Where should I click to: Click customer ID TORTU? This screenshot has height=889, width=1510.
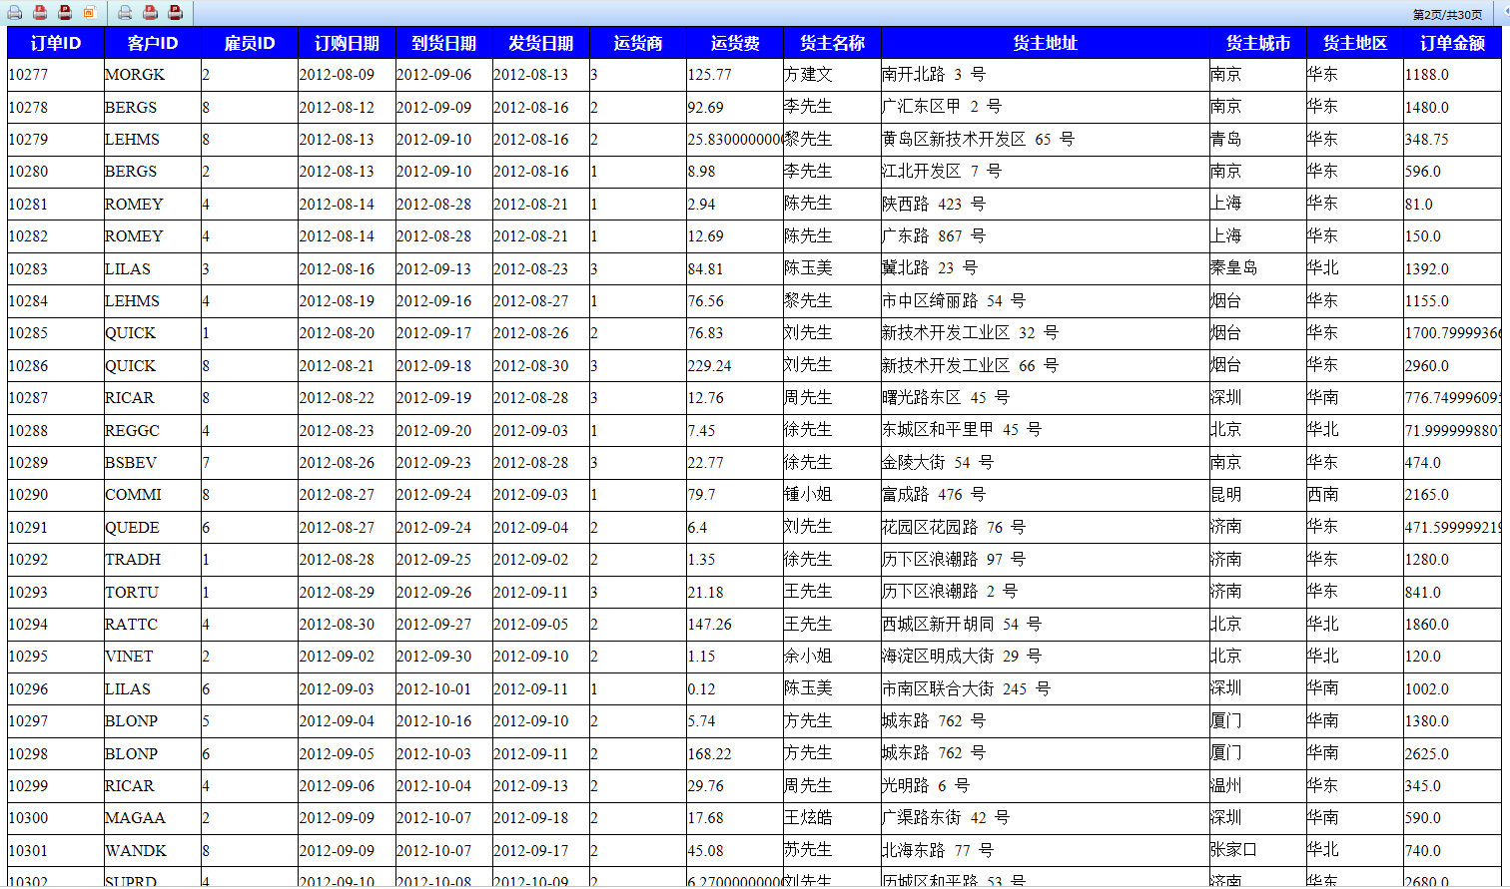[x=132, y=593]
